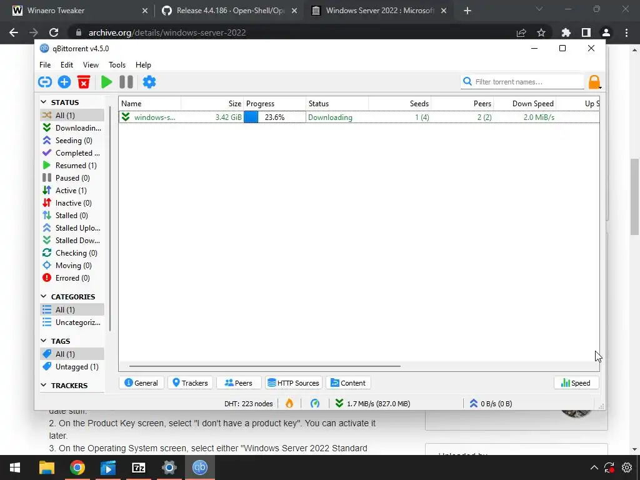
Task: Click the torrent list horizontal scrollbar
Action: coord(265,366)
